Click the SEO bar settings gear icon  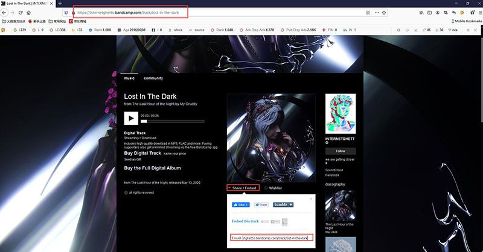(x=468, y=30)
